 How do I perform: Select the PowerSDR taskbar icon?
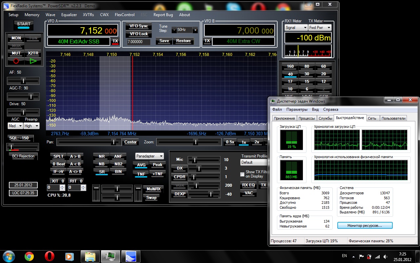point(131,256)
